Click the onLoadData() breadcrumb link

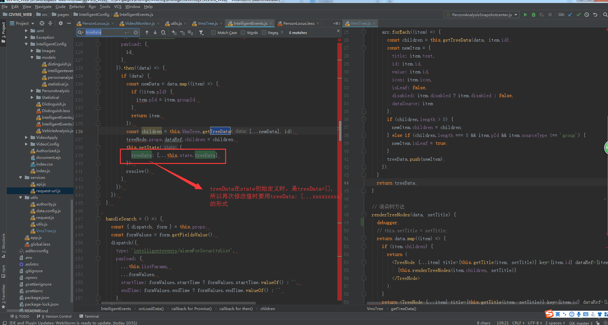tap(151, 308)
